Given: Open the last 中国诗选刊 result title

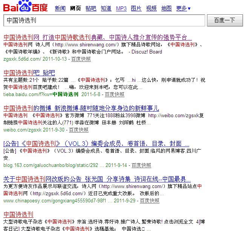Looking at the screenshot, I should [x=18, y=214].
